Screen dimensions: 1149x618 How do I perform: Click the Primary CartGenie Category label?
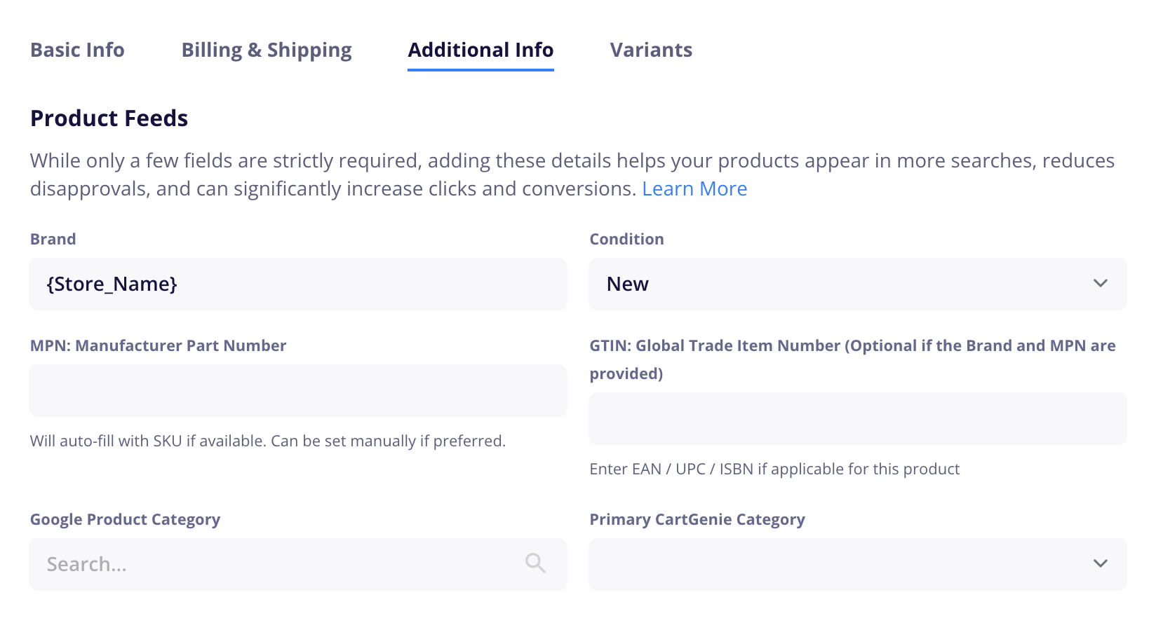tap(697, 520)
